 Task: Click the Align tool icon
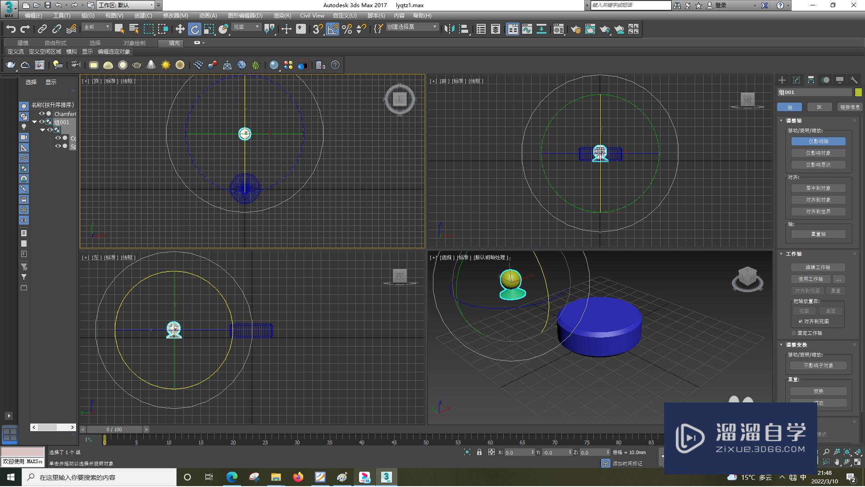pyautogui.click(x=464, y=29)
